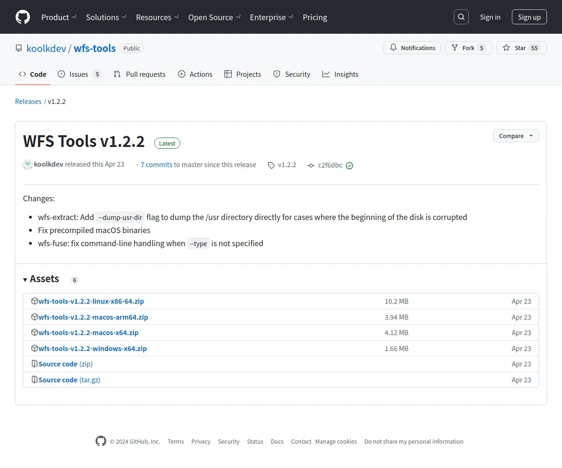Open the 7 commits link
The image size is (562, 468).
click(x=156, y=165)
